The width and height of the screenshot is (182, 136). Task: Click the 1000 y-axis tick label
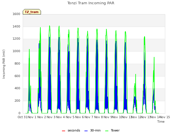pos(16,51)
